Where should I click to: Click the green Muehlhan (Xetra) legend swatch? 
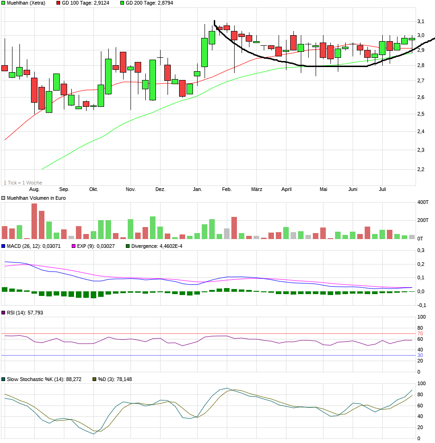pos(3,3)
